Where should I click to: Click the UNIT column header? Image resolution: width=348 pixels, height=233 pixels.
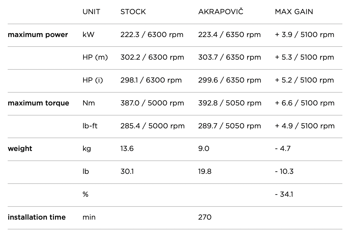click(x=91, y=12)
